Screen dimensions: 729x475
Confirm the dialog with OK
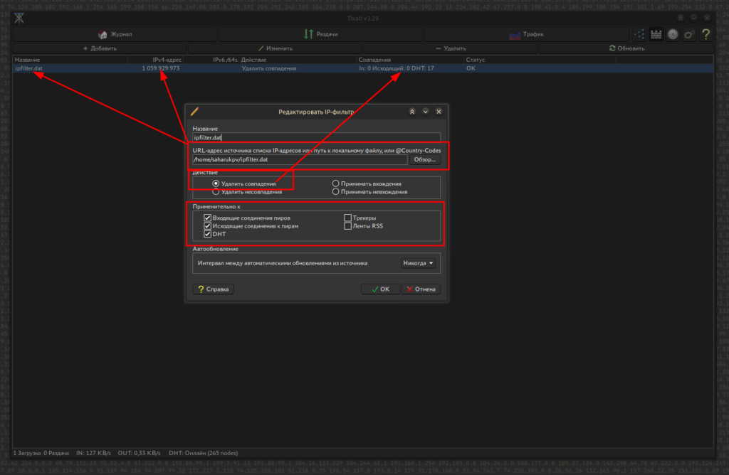380,289
